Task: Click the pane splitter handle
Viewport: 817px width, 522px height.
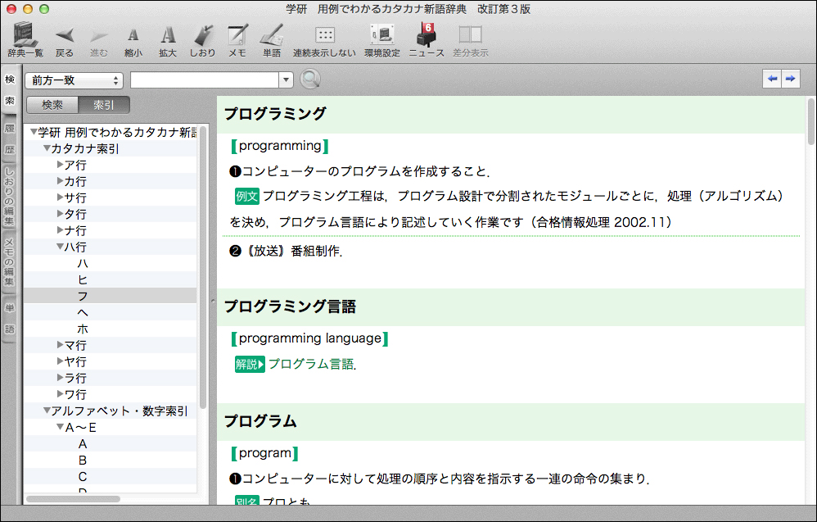Action: point(213,301)
